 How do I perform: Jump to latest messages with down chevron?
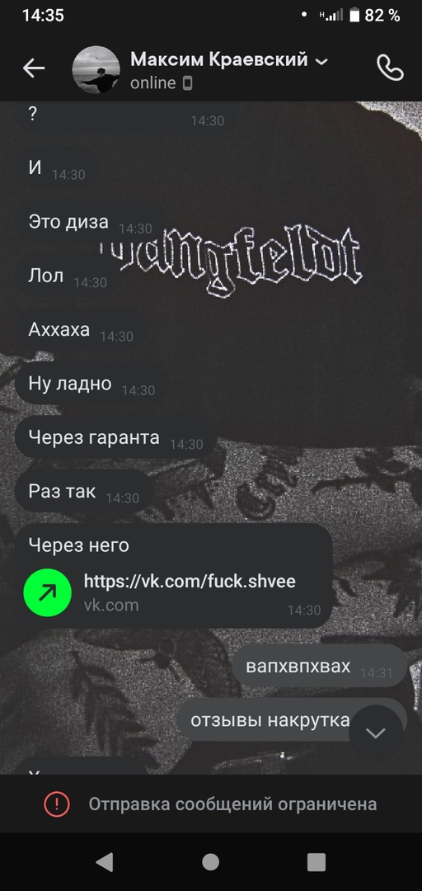click(375, 733)
